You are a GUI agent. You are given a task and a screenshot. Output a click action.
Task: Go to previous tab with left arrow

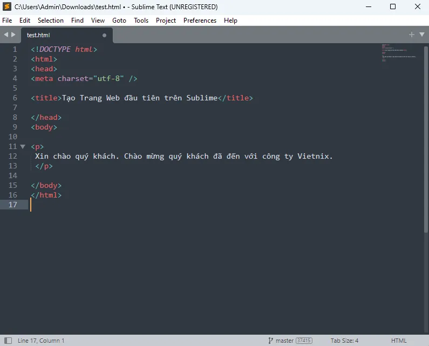tap(6, 35)
